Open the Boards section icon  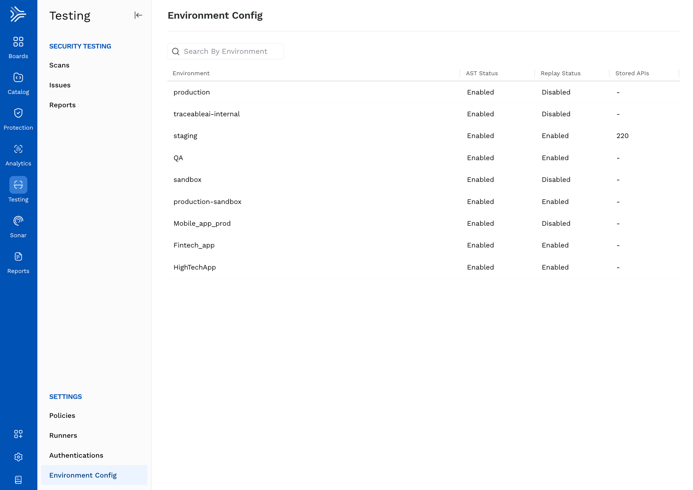(18, 42)
